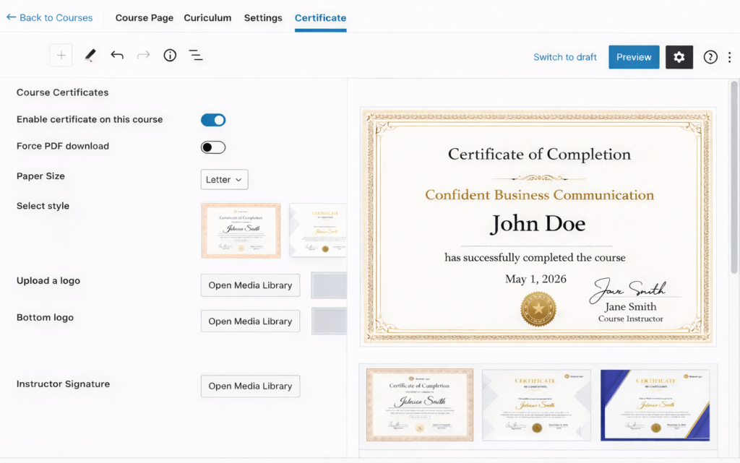Image resolution: width=740 pixels, height=463 pixels.
Task: Switch the course to draft
Action: click(x=564, y=56)
